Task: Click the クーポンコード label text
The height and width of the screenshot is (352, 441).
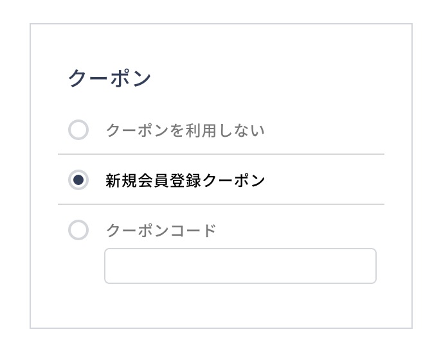Action: pyautogui.click(x=161, y=230)
